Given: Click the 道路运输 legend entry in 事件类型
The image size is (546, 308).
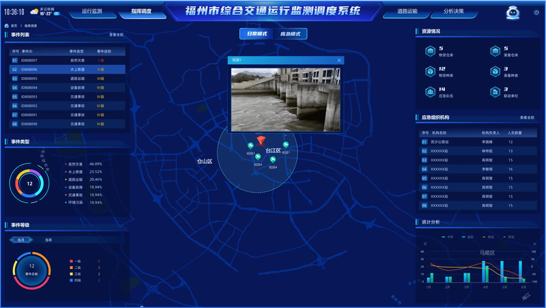Looking at the screenshot, I should tap(83, 180).
